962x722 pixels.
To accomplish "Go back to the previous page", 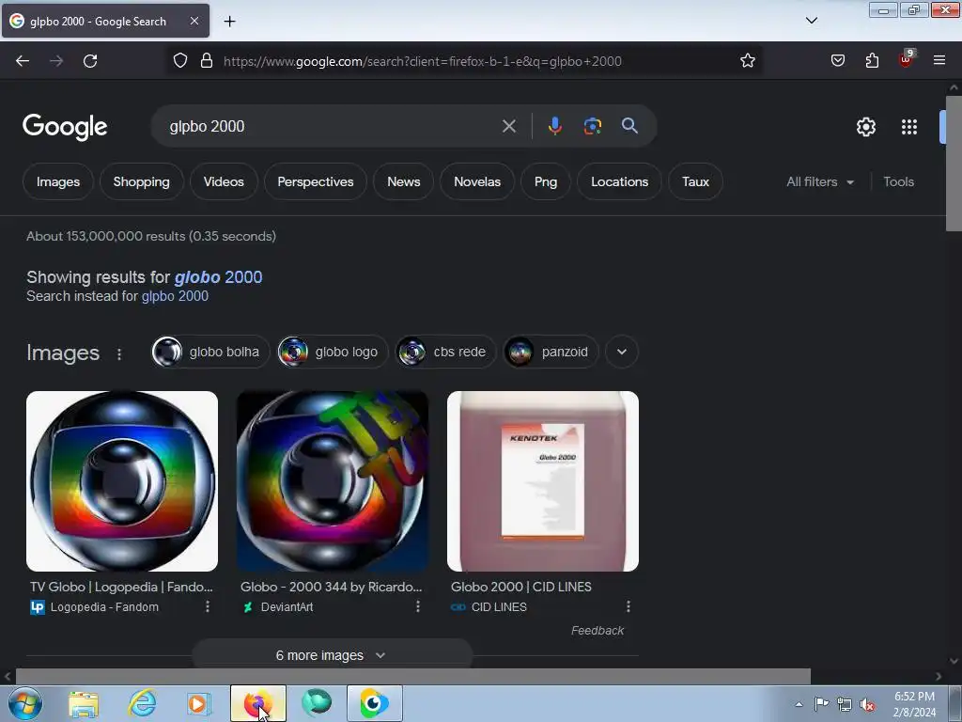I will coord(23,61).
